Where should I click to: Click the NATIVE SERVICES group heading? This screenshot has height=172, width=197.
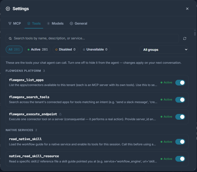click(19, 130)
